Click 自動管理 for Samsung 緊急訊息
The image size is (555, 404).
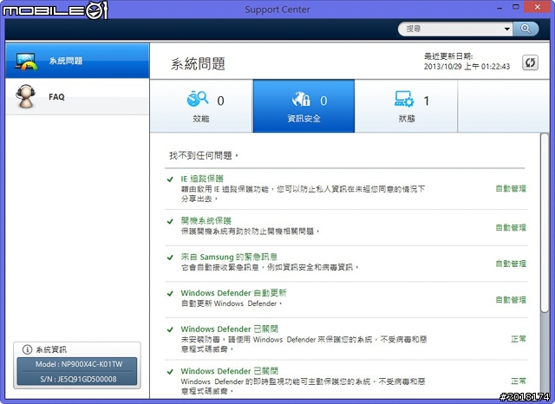point(511,264)
